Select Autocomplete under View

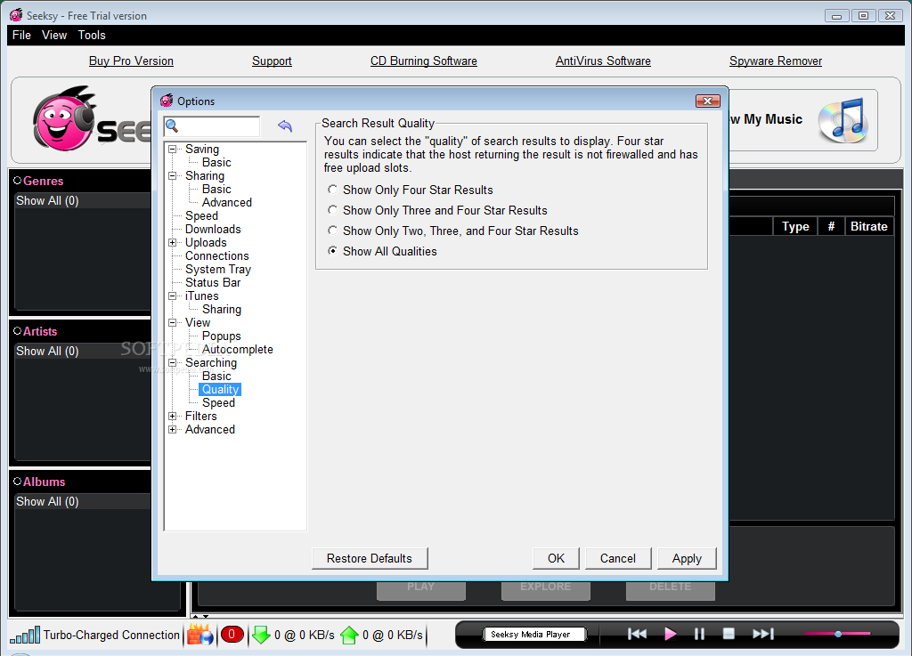pyautogui.click(x=237, y=350)
